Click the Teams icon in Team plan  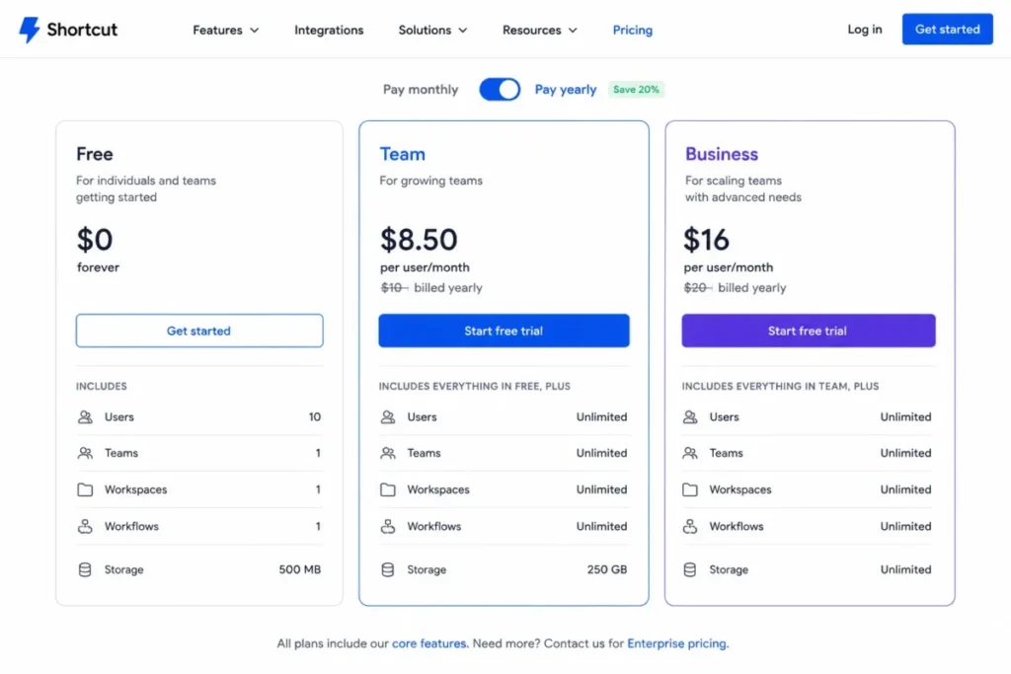point(387,453)
